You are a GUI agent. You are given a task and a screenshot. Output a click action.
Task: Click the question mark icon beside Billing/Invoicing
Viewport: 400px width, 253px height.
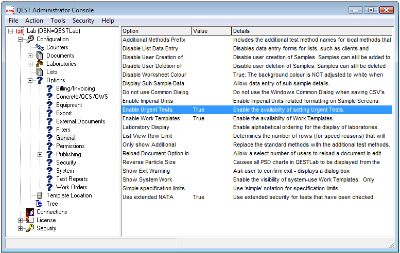click(49, 88)
